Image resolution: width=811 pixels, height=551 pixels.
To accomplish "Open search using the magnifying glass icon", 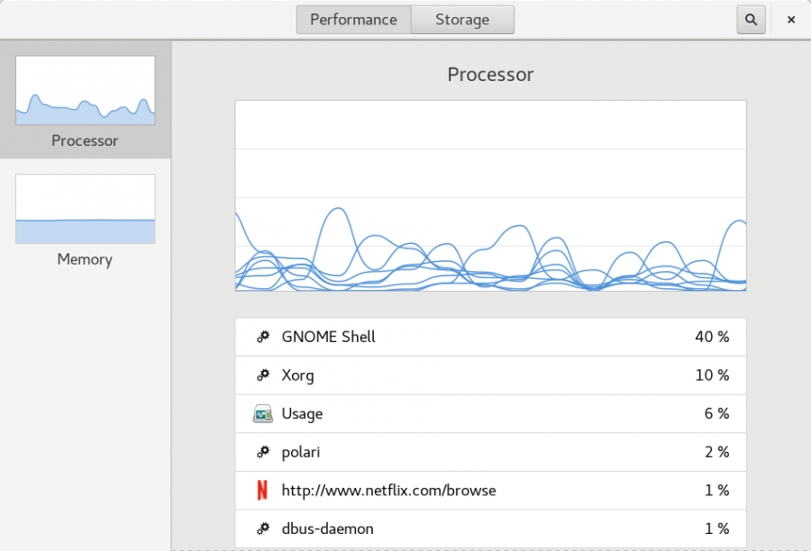I will (751, 19).
